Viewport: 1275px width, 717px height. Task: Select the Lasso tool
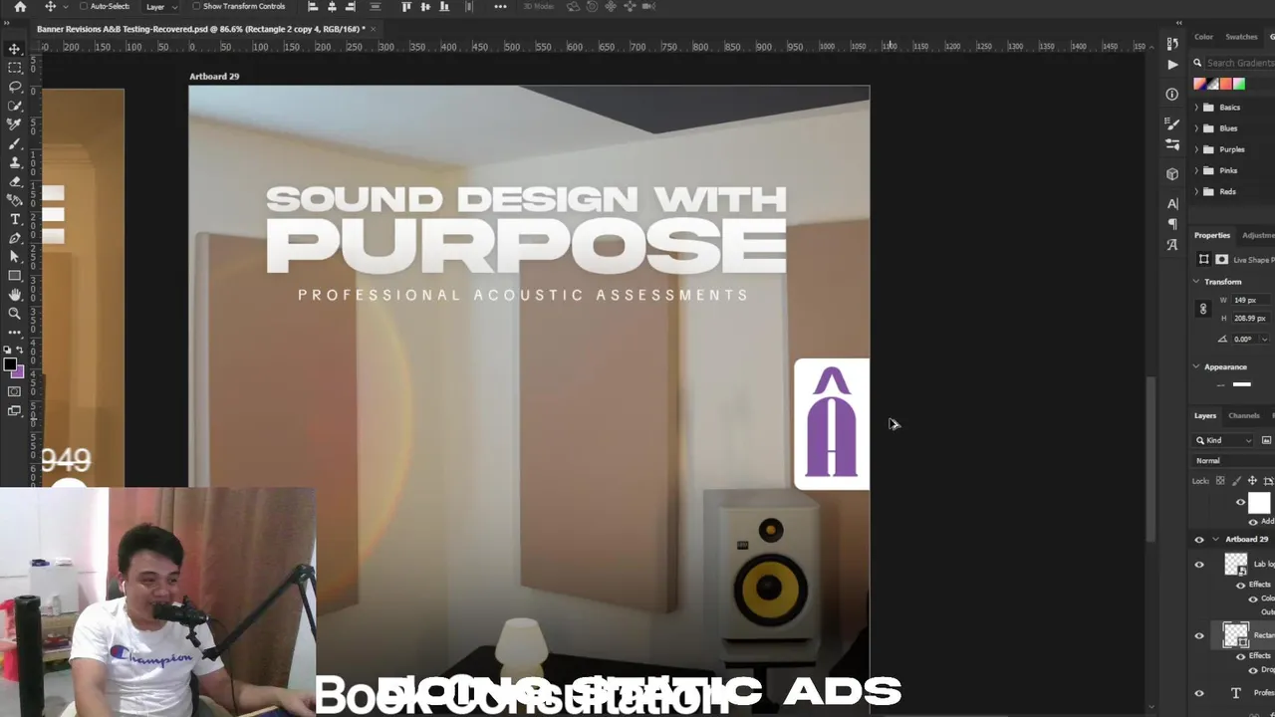14,87
